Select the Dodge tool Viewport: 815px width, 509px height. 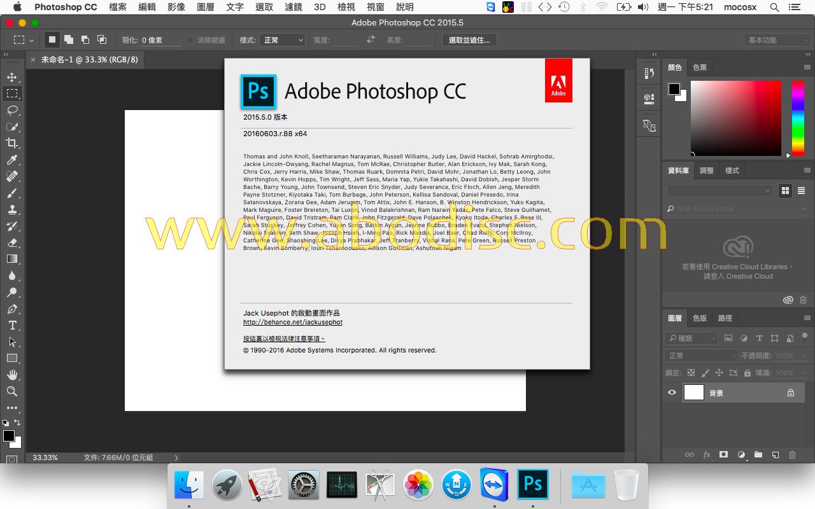[x=11, y=292]
